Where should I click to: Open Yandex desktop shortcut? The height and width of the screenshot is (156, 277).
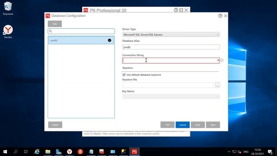click(x=8, y=32)
